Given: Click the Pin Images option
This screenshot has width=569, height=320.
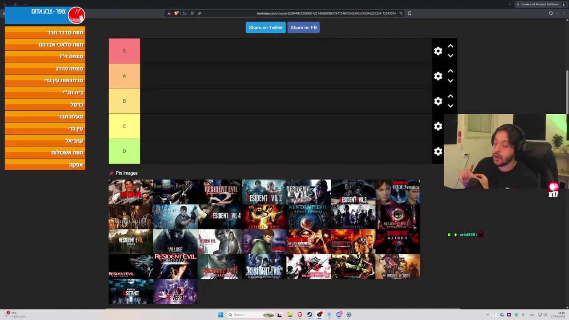Looking at the screenshot, I should pos(124,173).
